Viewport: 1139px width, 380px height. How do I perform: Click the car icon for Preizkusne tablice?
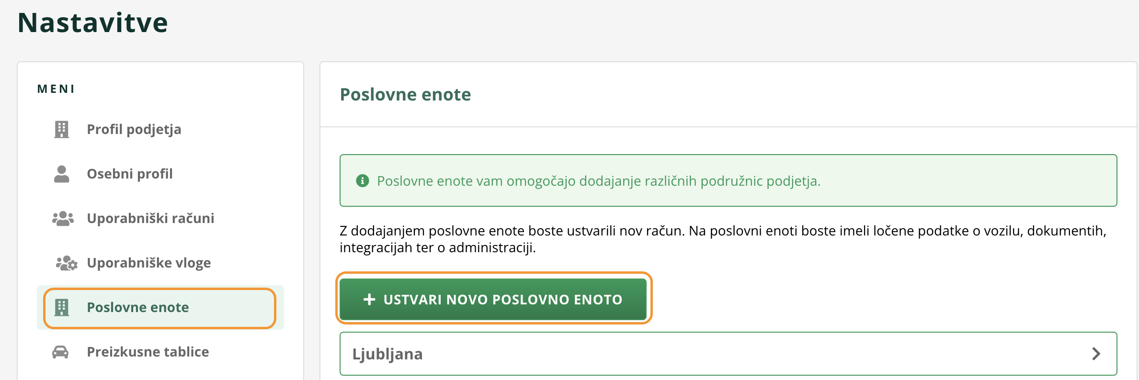pos(60,352)
